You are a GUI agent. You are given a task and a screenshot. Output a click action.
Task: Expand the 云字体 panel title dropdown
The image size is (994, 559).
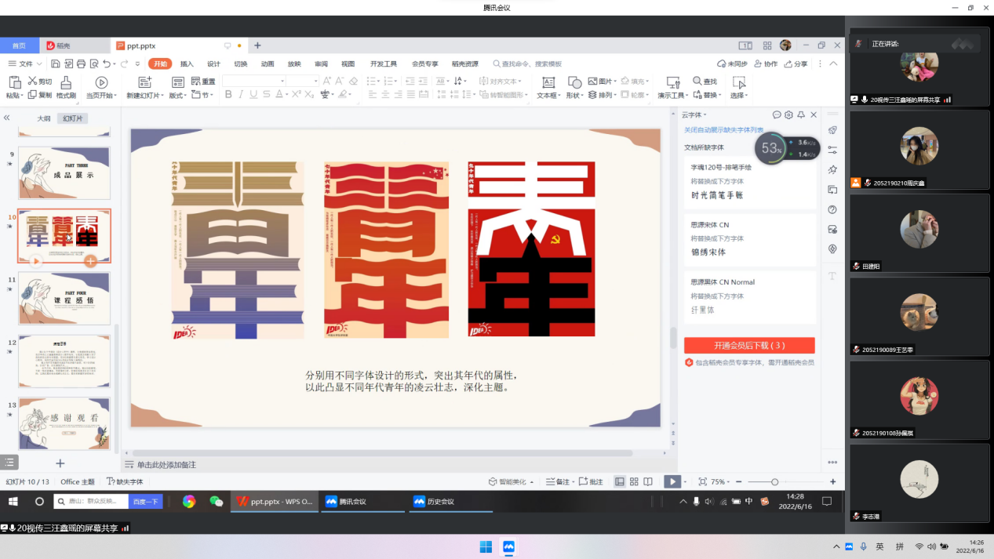[x=705, y=115]
